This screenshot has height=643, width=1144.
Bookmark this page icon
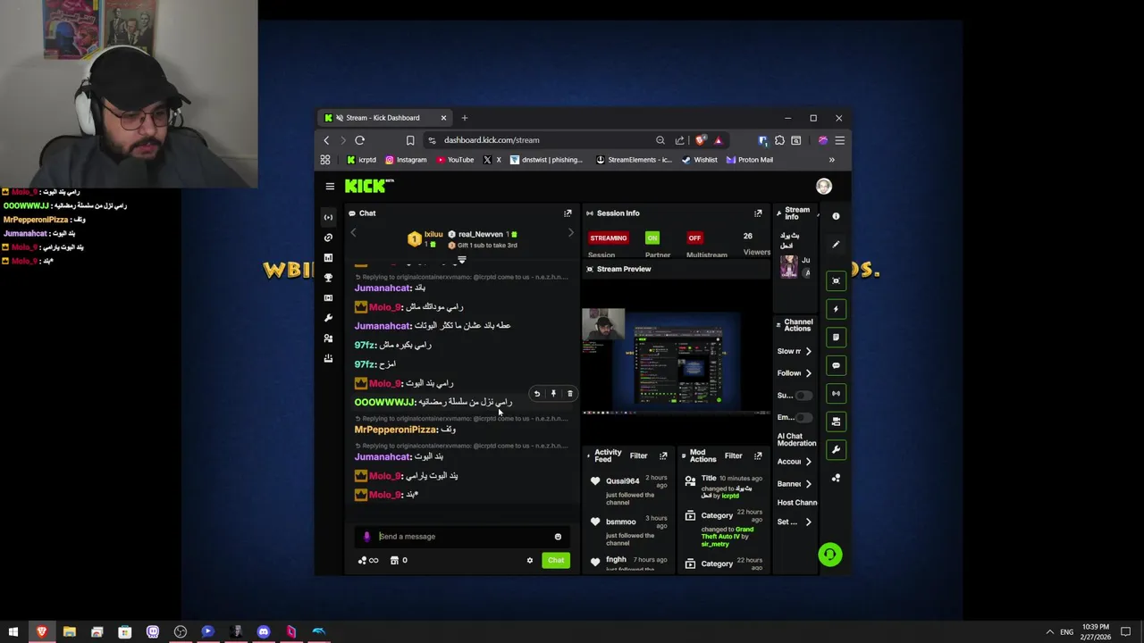coord(410,140)
